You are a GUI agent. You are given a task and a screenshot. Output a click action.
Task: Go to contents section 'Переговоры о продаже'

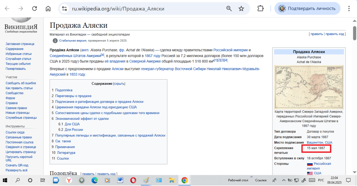pyautogui.click(x=73, y=96)
